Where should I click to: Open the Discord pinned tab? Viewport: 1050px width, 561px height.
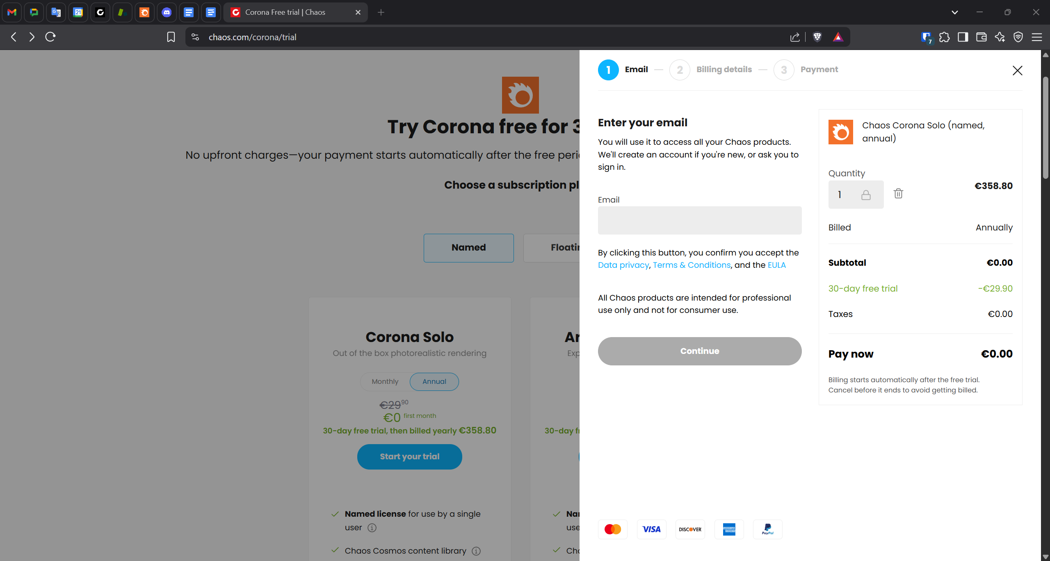(167, 12)
